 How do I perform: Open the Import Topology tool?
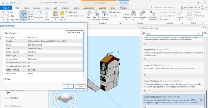(174, 86)
